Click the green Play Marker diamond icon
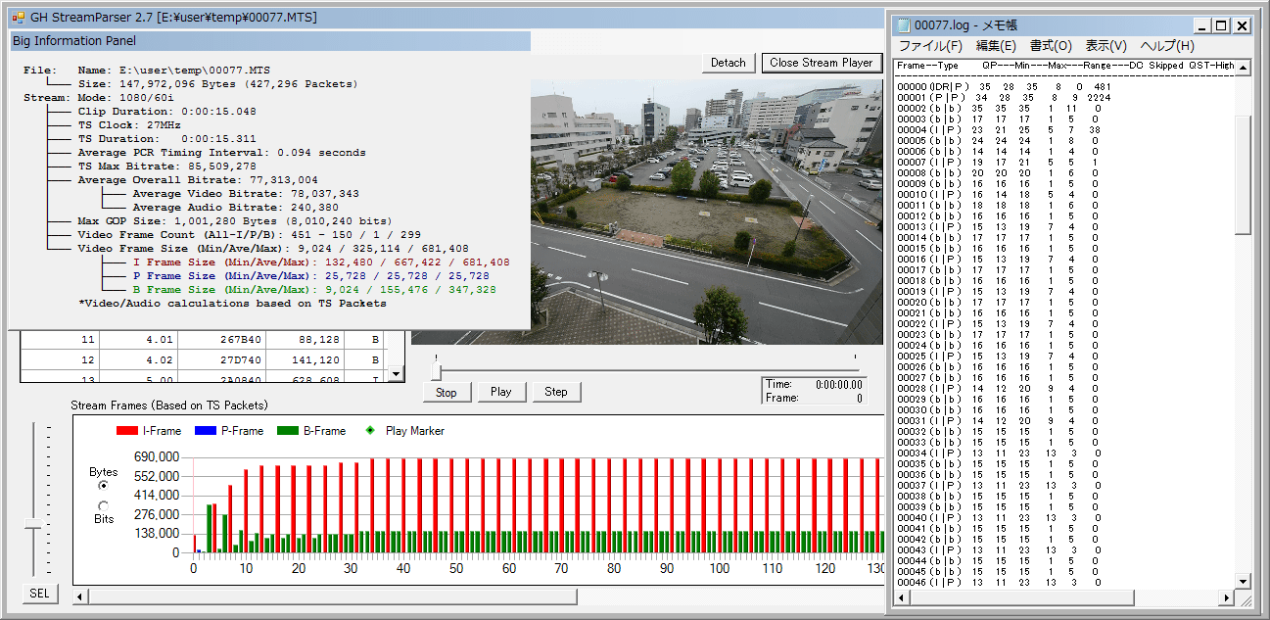Viewport: 1270px width, 620px height. (x=370, y=431)
